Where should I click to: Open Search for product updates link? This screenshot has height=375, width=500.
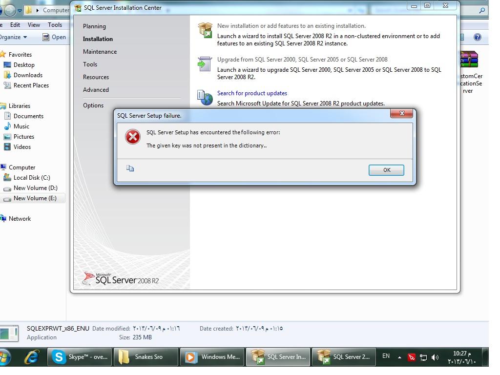(x=252, y=93)
